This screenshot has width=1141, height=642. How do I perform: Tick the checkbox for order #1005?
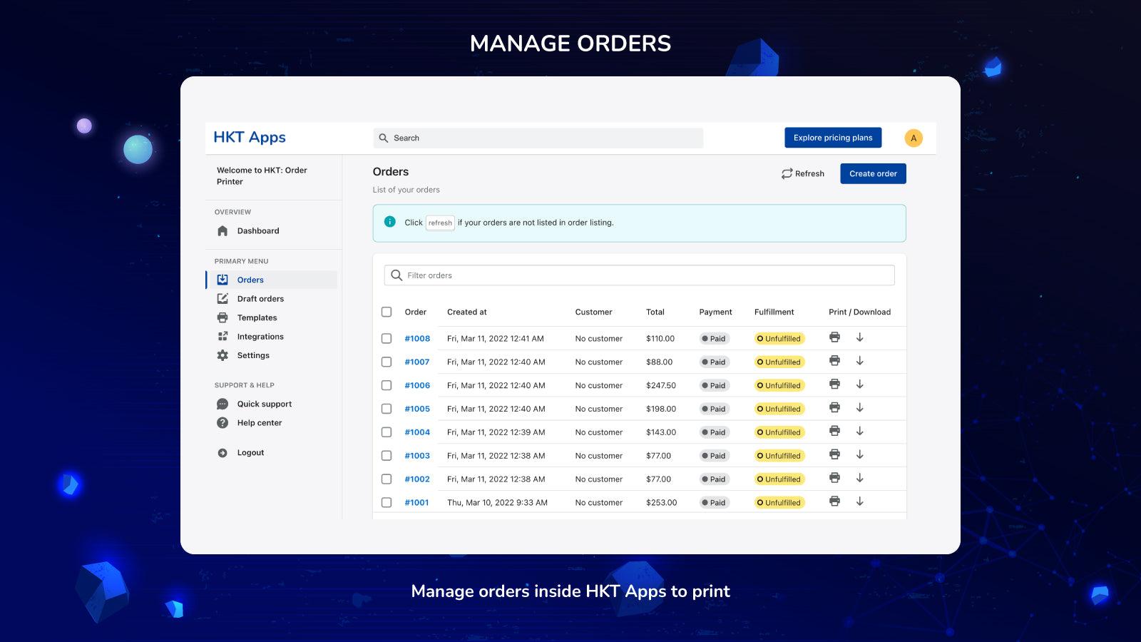(x=387, y=409)
